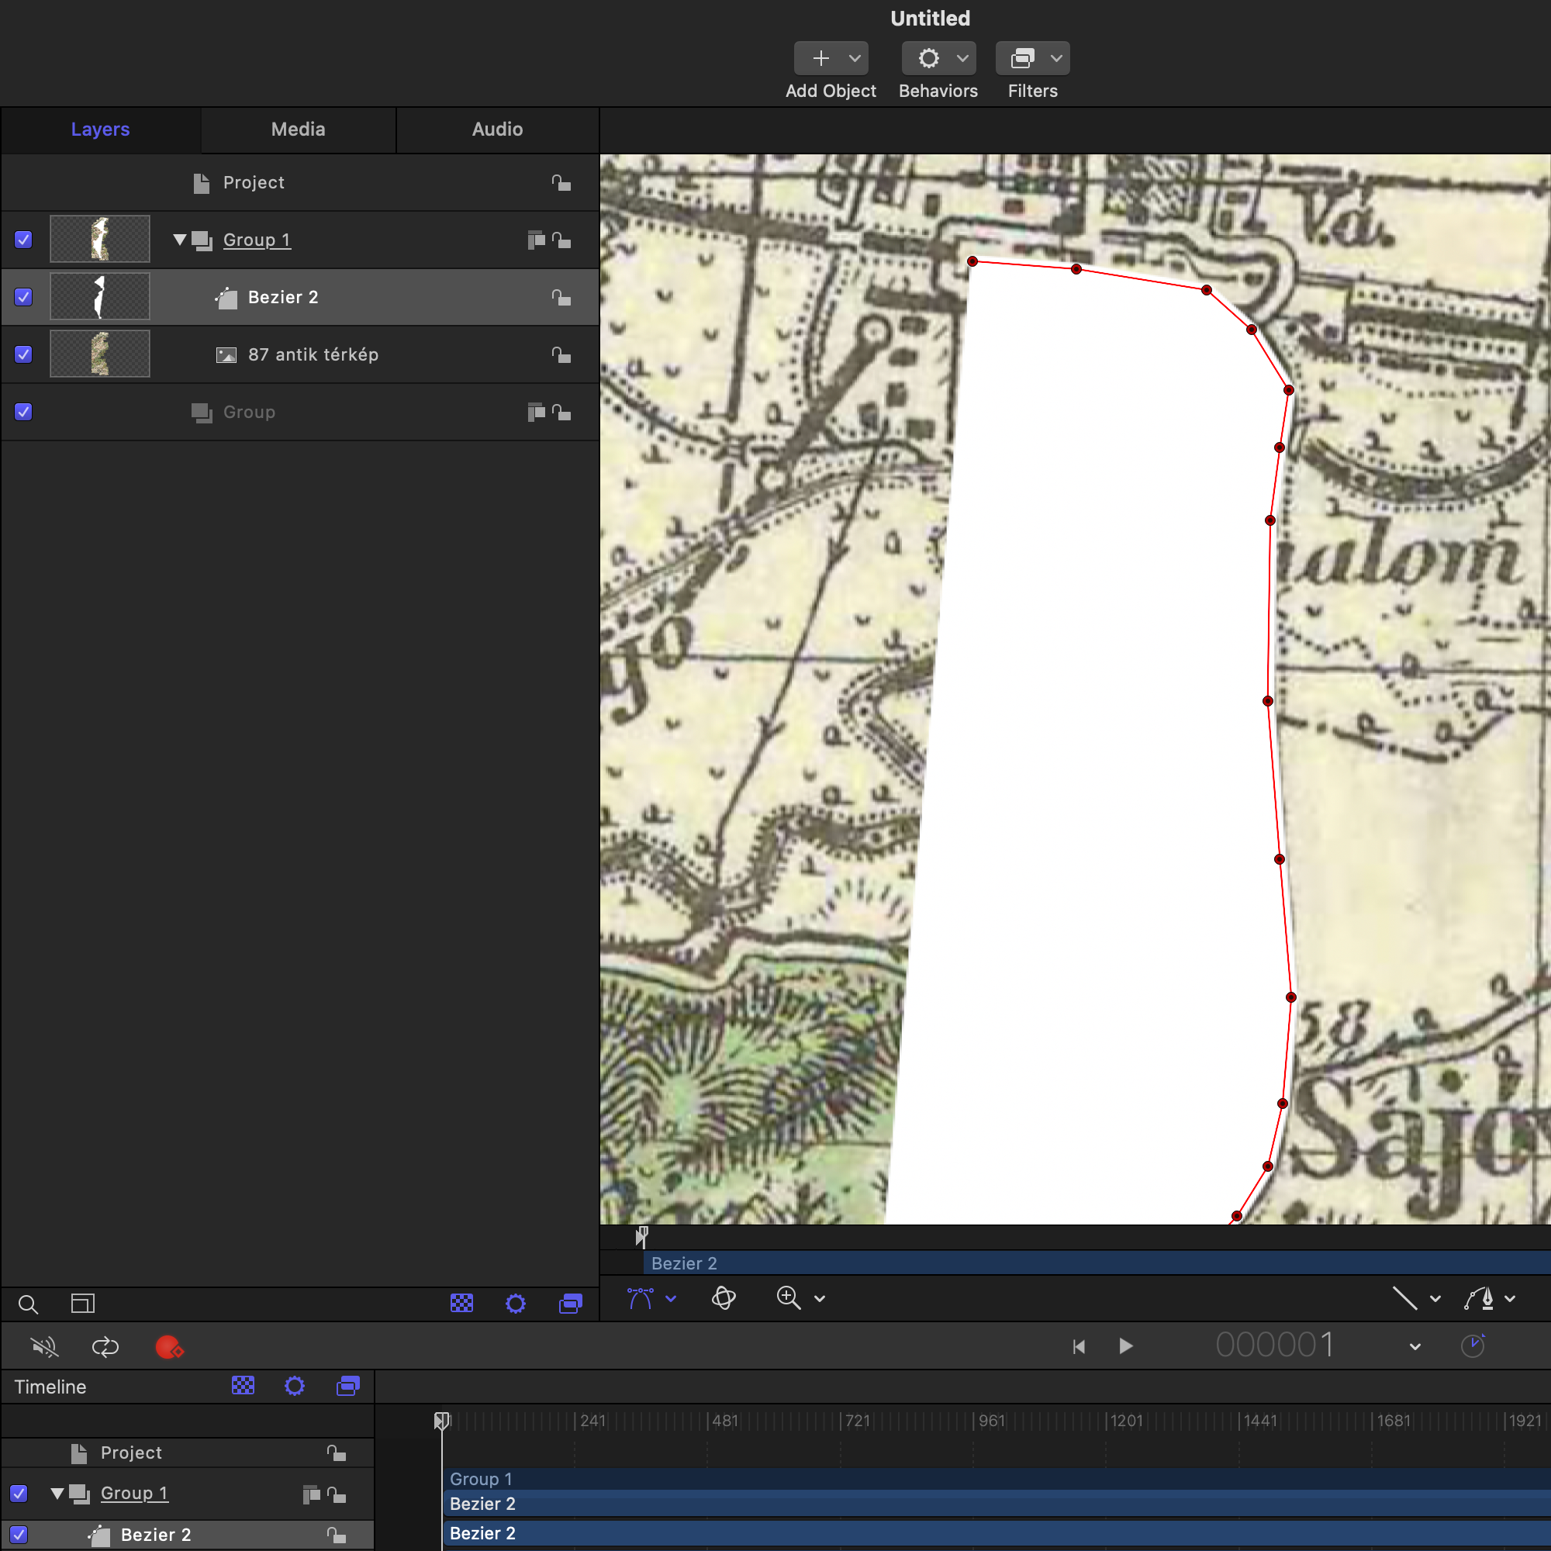
Task: Toggle dimmed Group lock icon
Action: tap(561, 413)
